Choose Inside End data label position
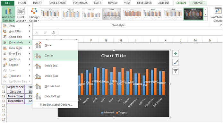This screenshot has width=223, height=123. point(55,66)
